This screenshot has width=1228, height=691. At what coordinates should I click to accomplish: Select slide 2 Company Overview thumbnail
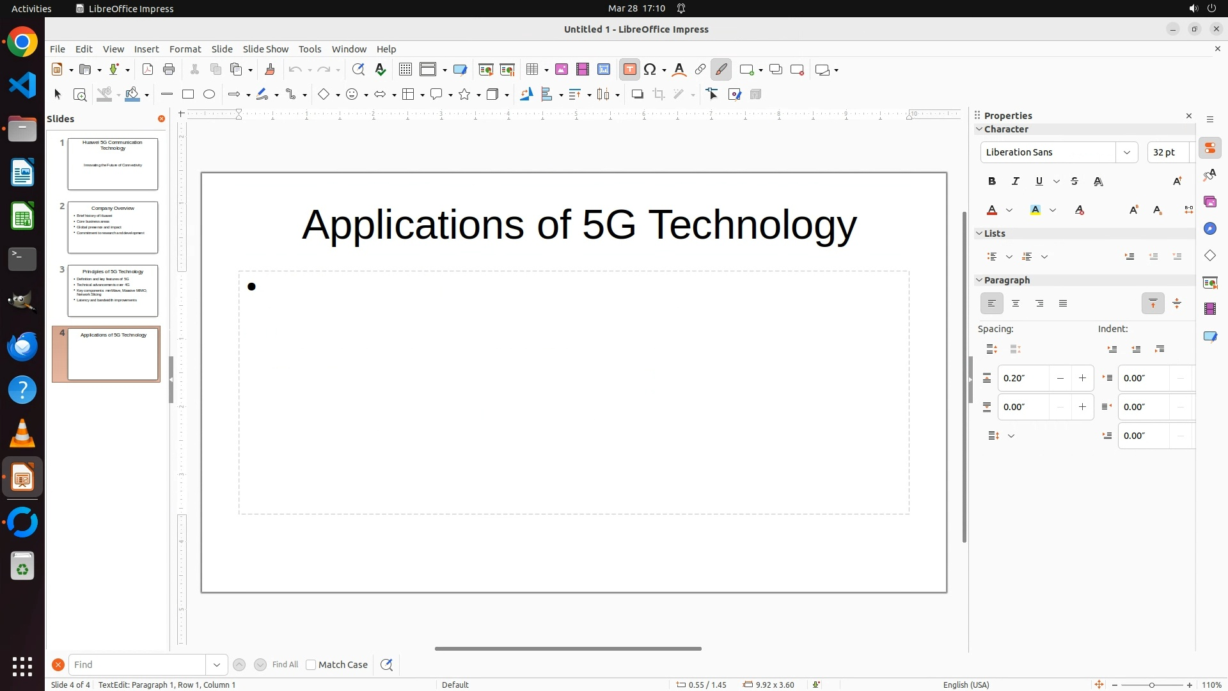click(113, 227)
